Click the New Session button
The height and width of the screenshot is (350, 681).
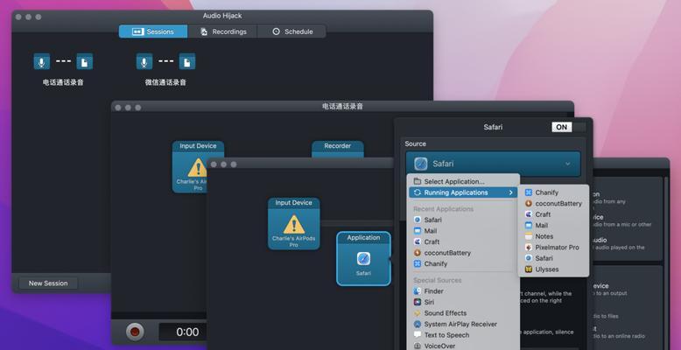(x=48, y=283)
